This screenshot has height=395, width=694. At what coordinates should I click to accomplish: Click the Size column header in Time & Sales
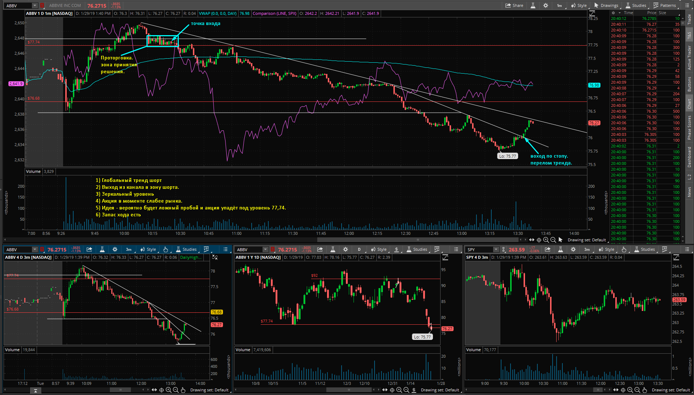click(662, 13)
